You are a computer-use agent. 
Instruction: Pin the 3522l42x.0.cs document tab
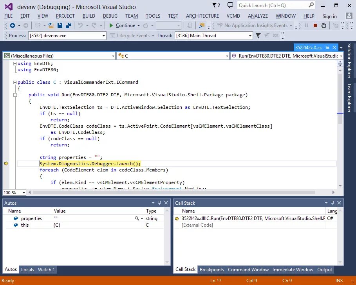[x=327, y=47]
